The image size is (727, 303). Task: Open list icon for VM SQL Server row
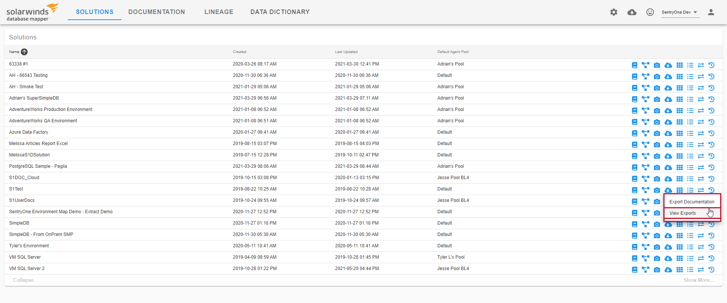point(690,258)
